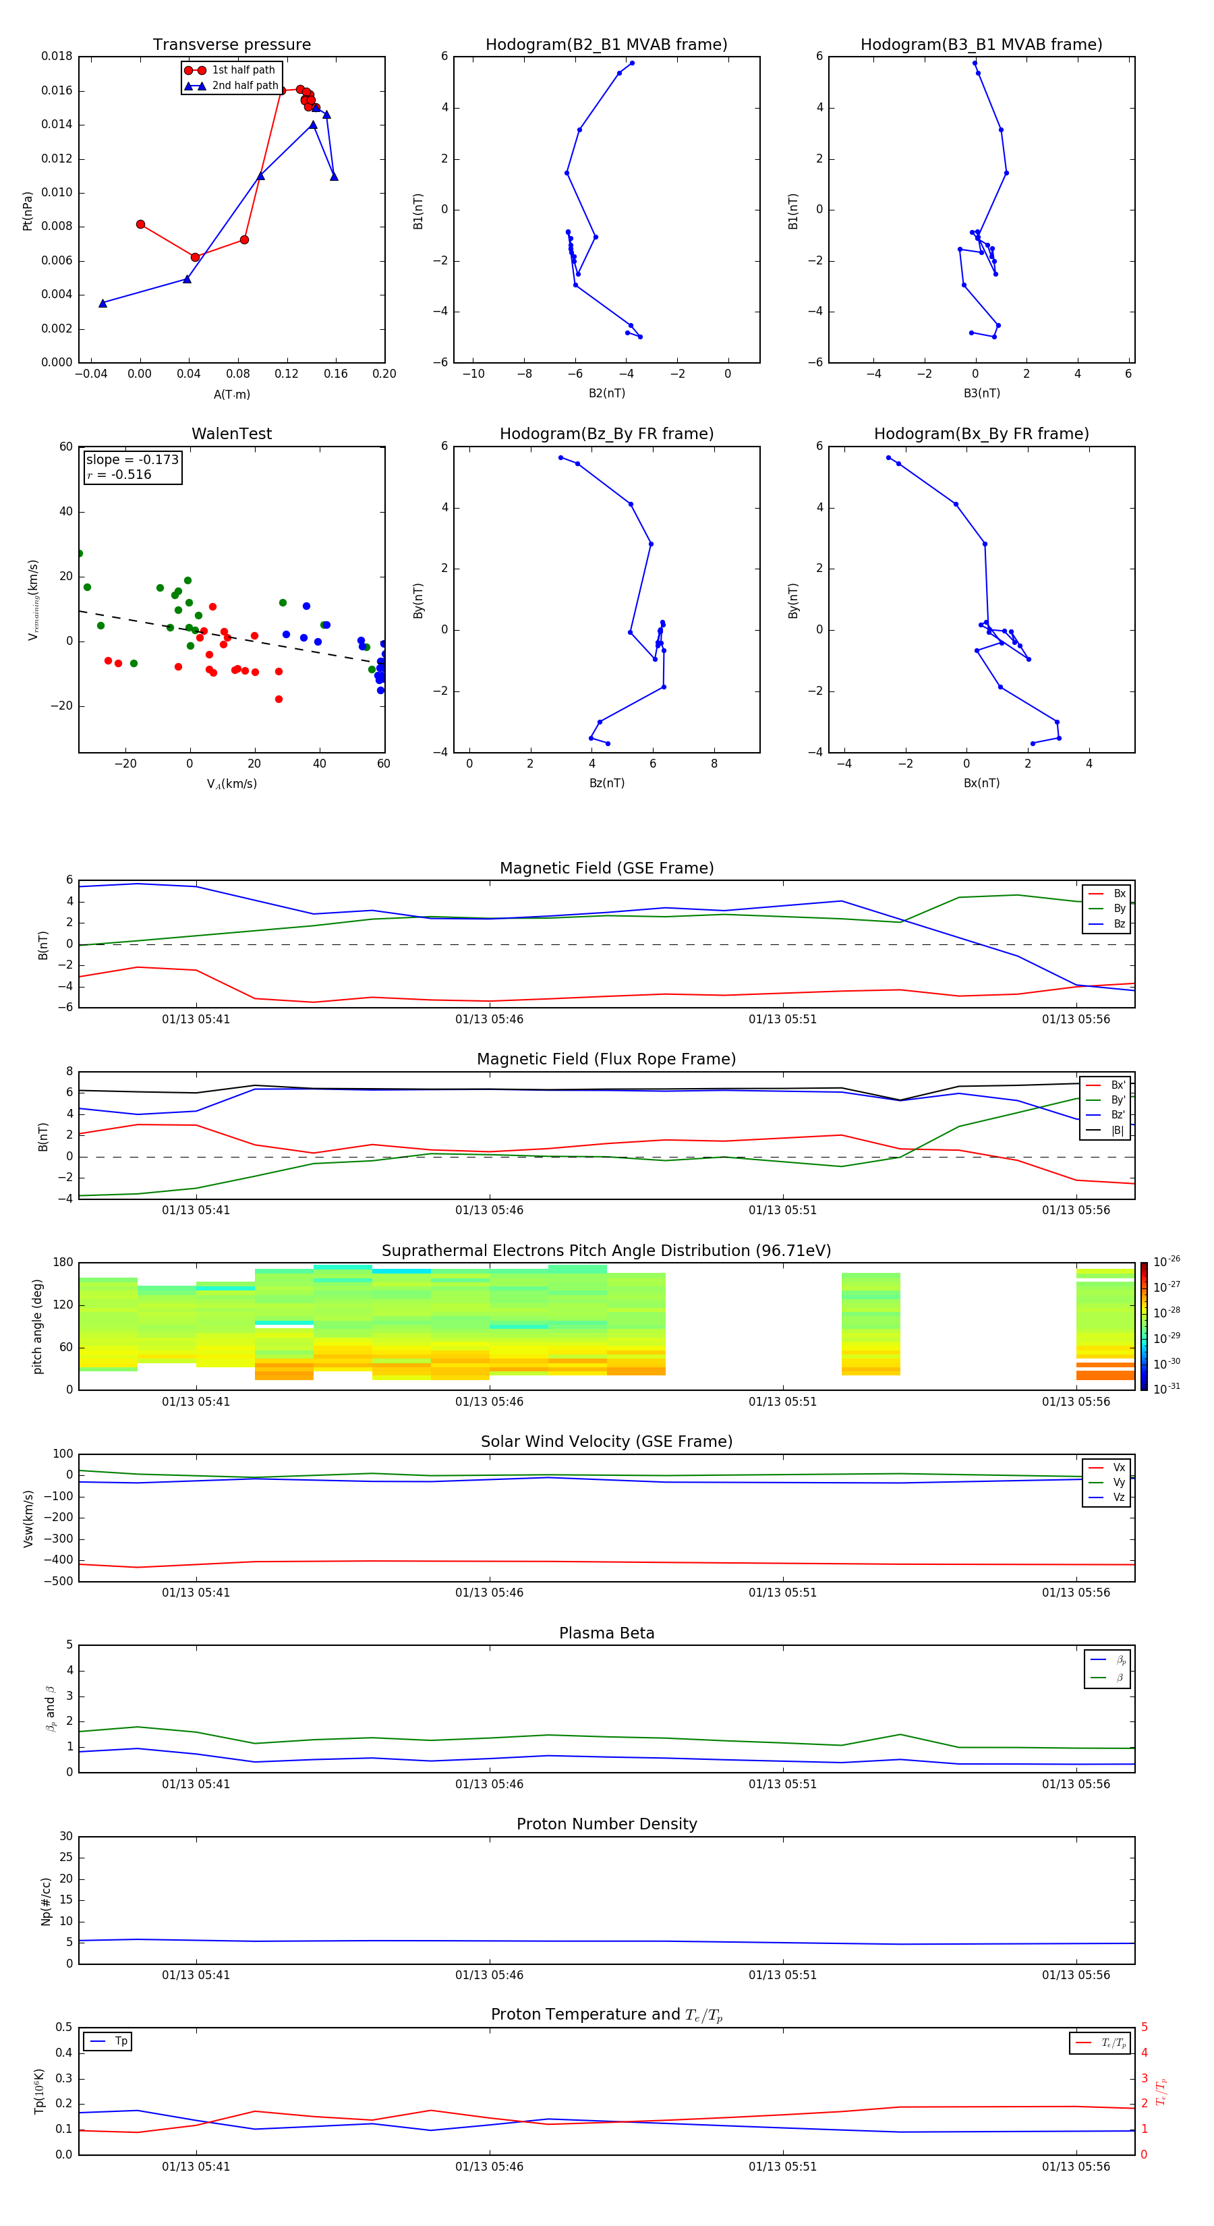Click the red 'Te/Tp' legend entry
Viewport: 1214px width, 2226px height.
pyautogui.click(x=1101, y=2043)
